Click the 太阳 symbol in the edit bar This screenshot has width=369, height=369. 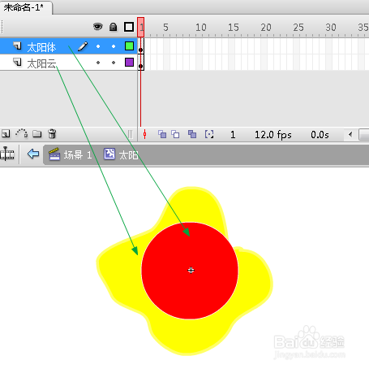coord(121,154)
